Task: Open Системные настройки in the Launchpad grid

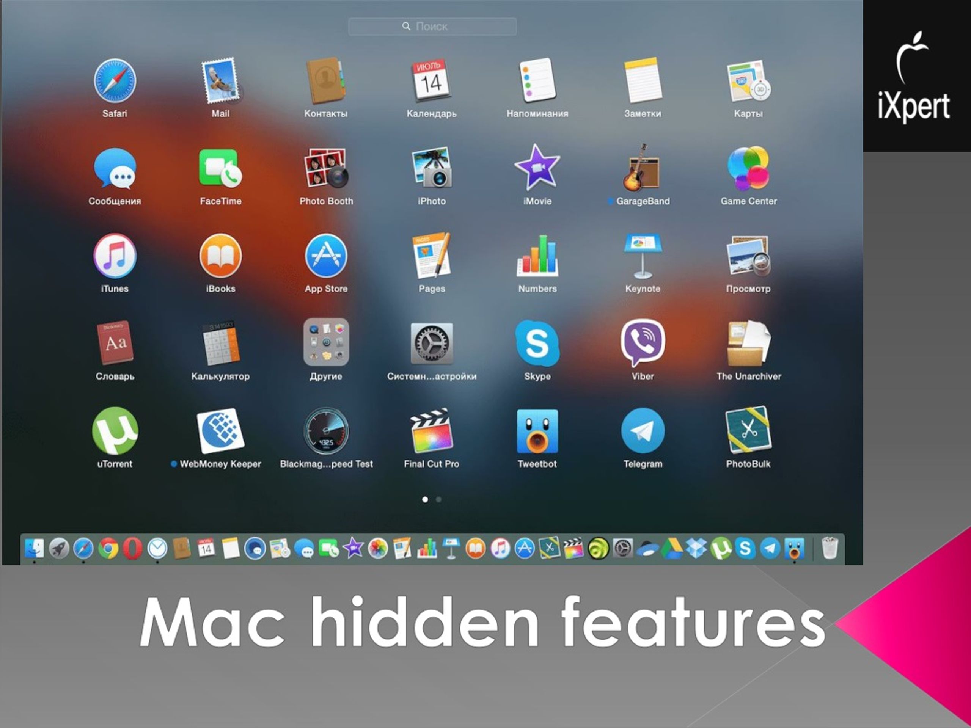Action: [432, 343]
